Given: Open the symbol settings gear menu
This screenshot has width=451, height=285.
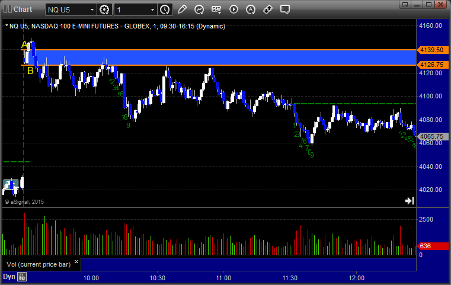Looking at the screenshot, I should coord(104,10).
